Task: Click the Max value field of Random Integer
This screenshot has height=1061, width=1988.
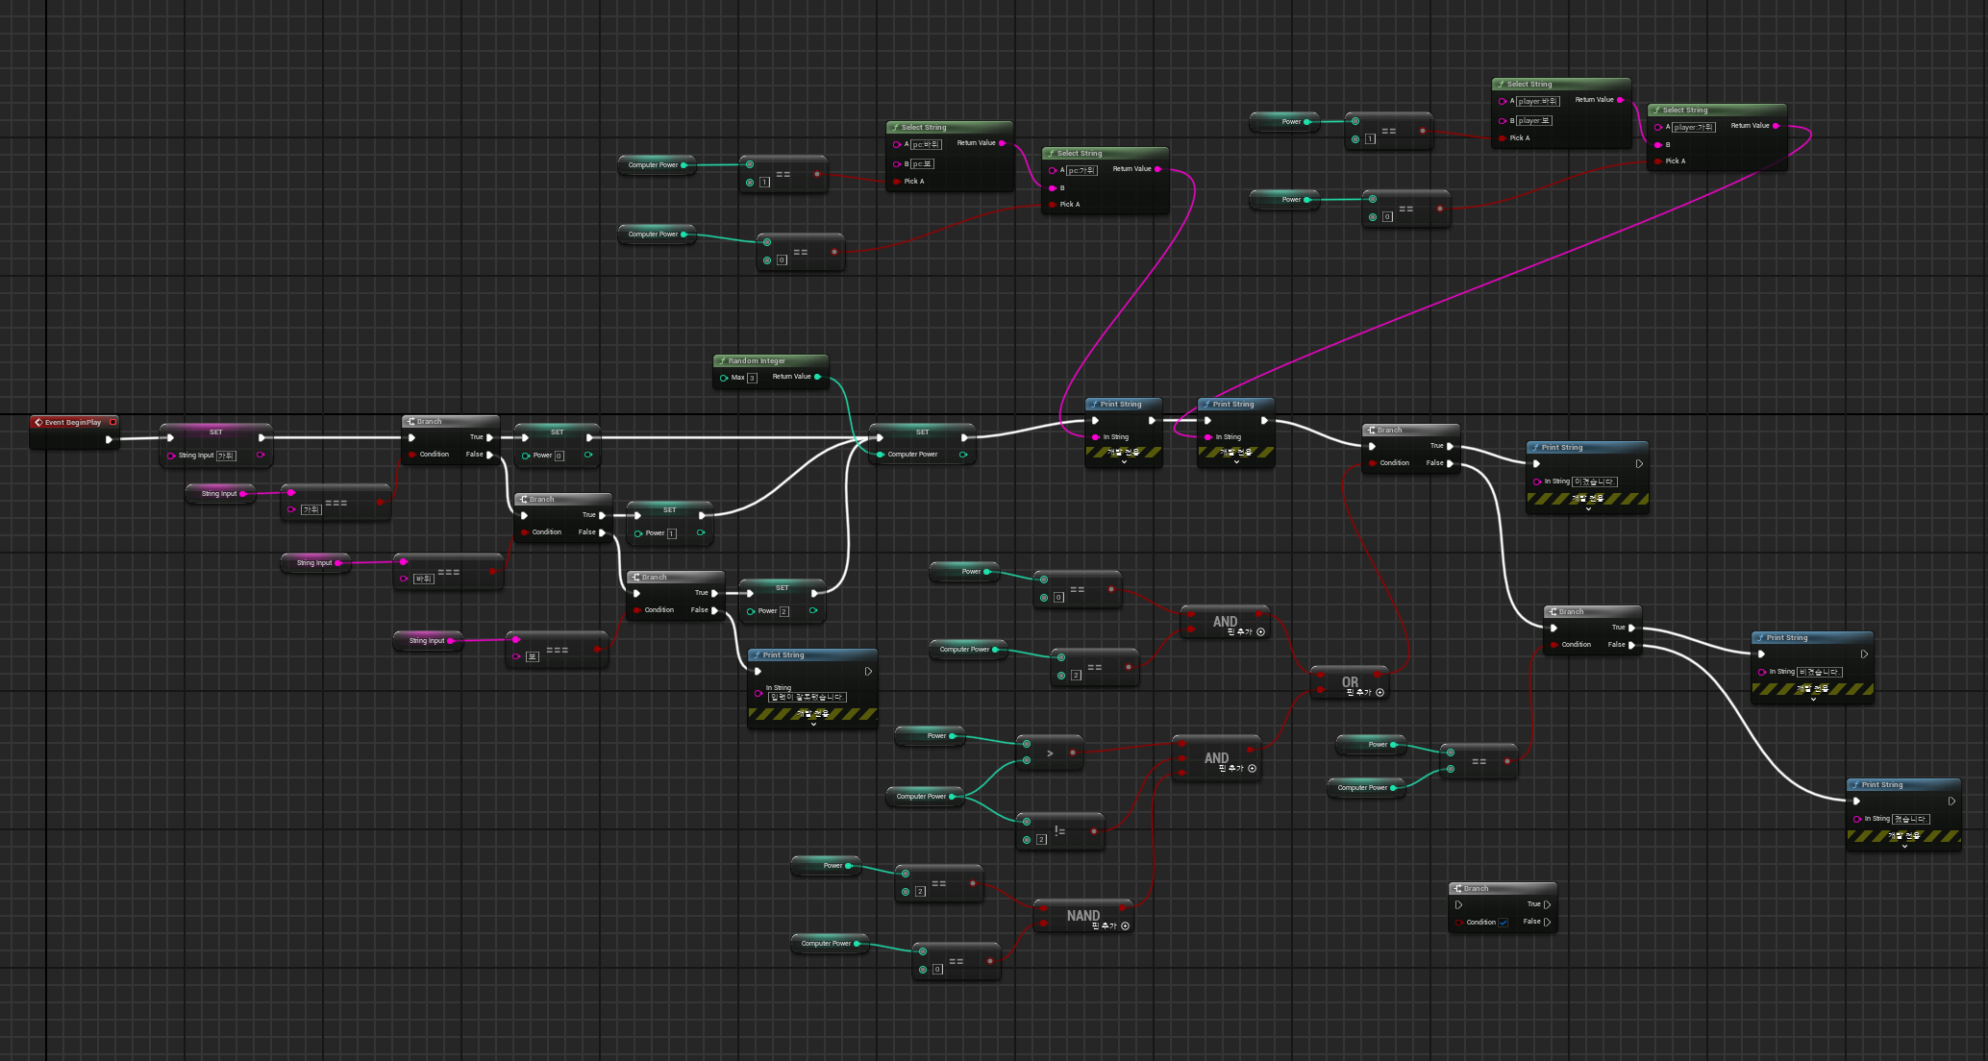Action: click(x=752, y=378)
